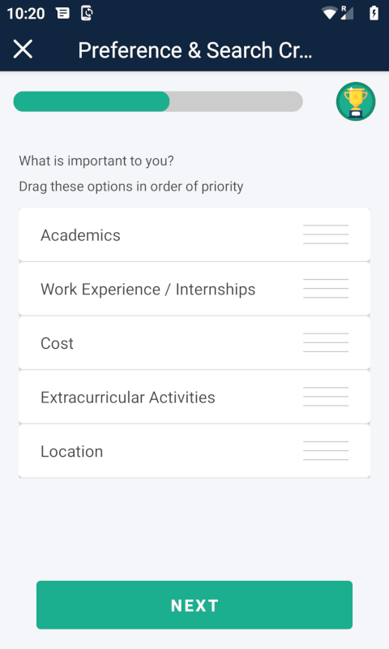Tap the Wi-Fi signal icon
The image size is (389, 649).
coord(330,13)
